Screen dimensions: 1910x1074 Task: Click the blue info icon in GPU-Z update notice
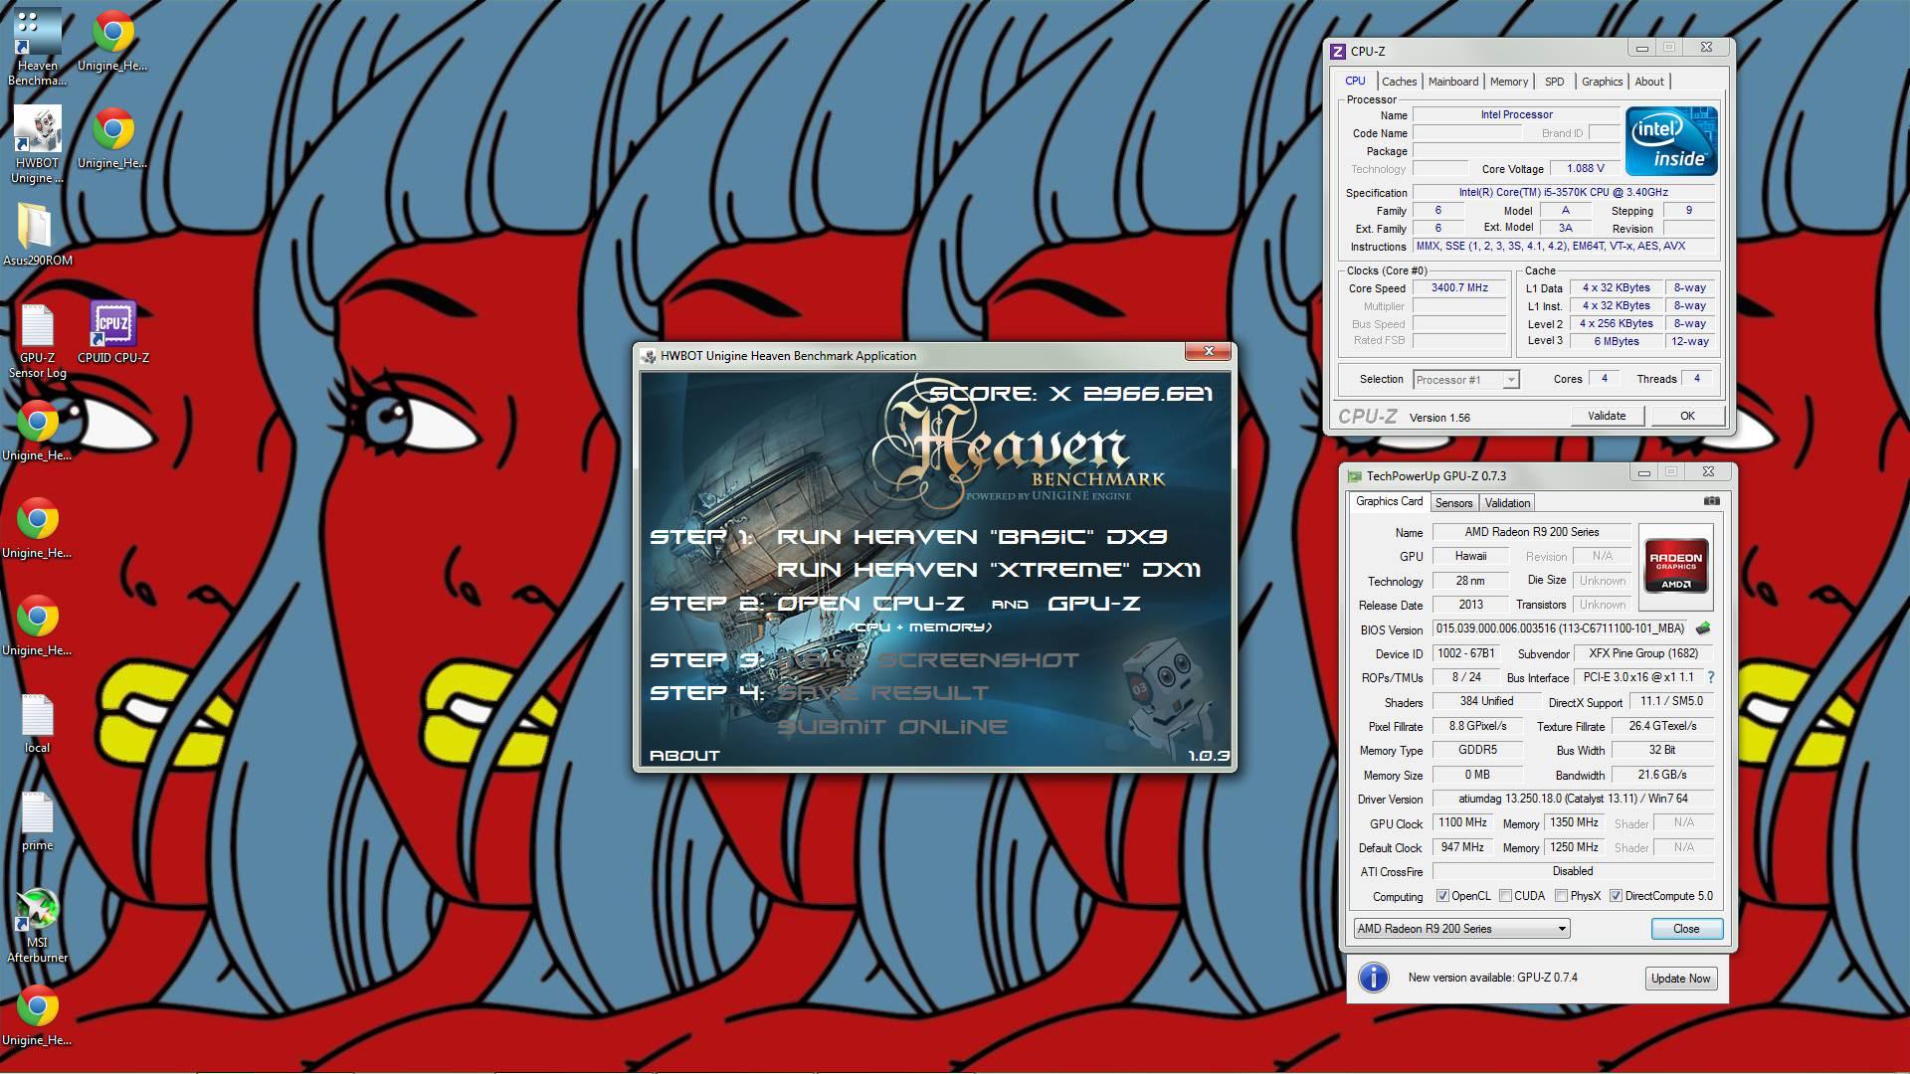pos(1374,978)
